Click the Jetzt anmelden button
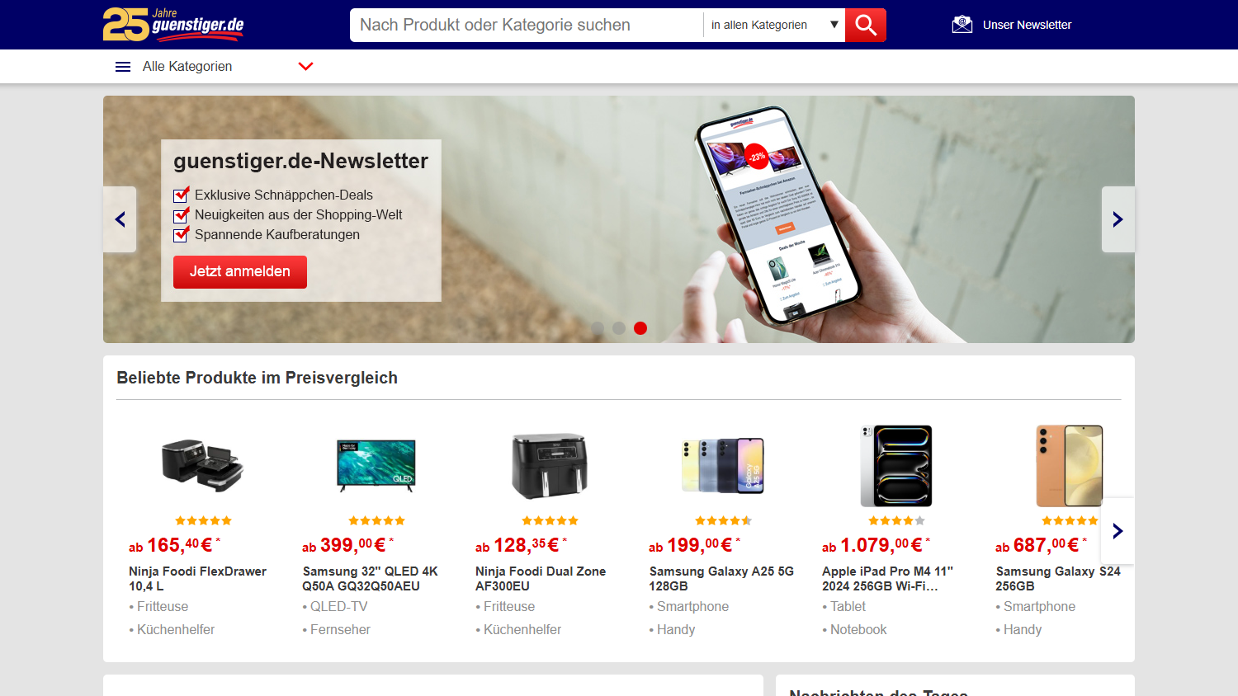Image resolution: width=1238 pixels, height=696 pixels. [x=240, y=272]
